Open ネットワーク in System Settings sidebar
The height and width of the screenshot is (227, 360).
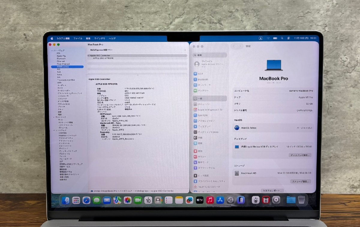coord(210,85)
